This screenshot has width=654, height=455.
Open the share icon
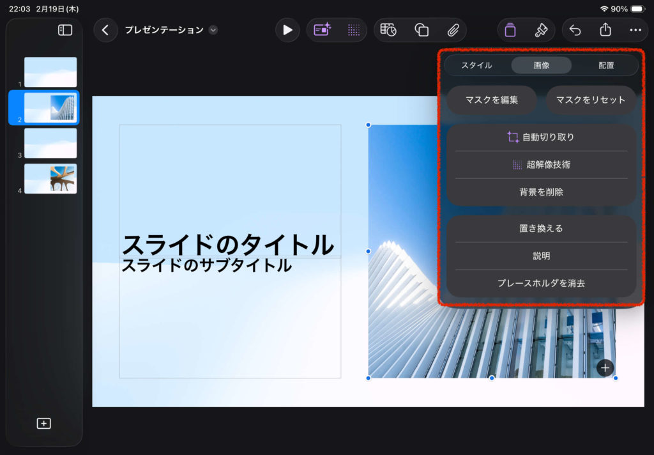click(605, 30)
